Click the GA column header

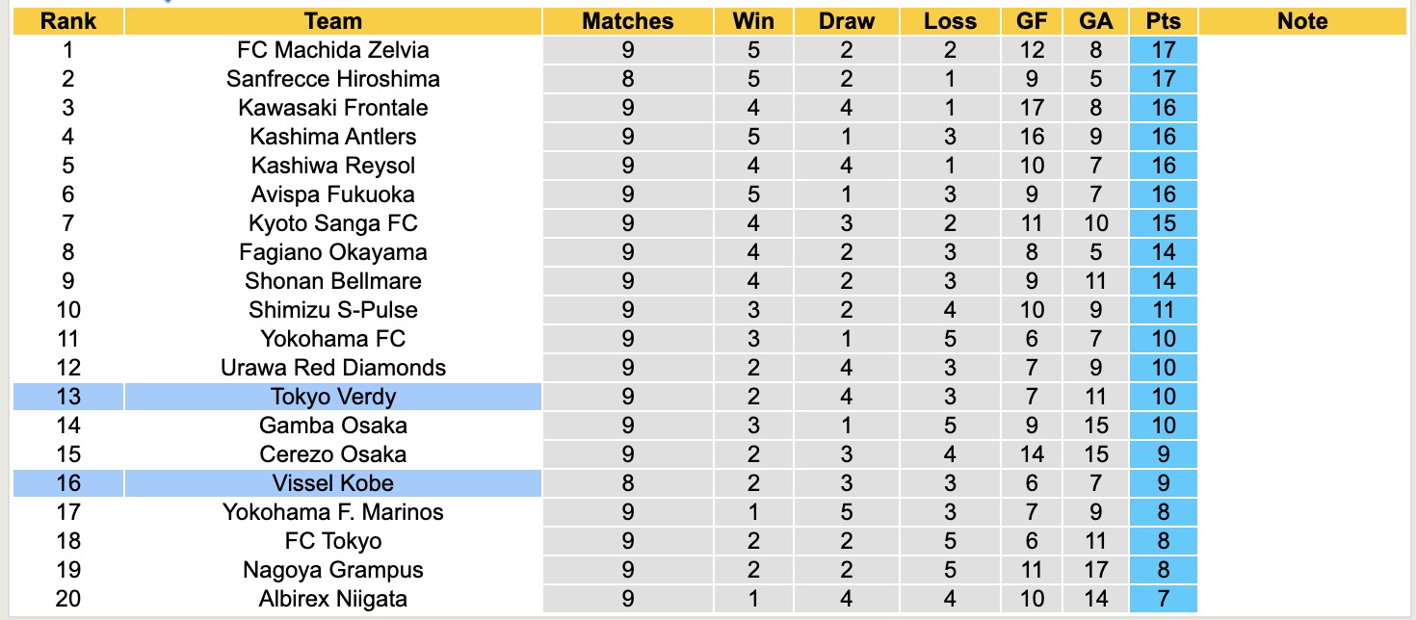pyautogui.click(x=1095, y=21)
